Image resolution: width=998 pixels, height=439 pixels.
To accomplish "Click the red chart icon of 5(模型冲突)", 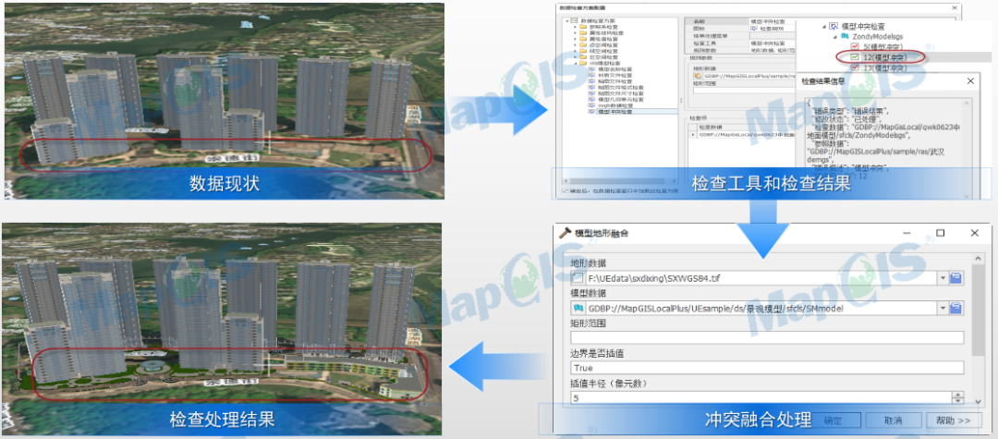I will click(855, 46).
